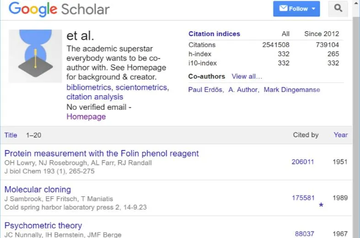Click the magnifying glass search icon
Image resolution: width=360 pixels, height=238 pixels.
pyautogui.click(x=338, y=9)
